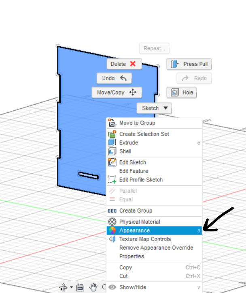Viewport: 246px width, 293px height.
Task: Click the blue Extrude cube icon
Action: click(x=112, y=142)
